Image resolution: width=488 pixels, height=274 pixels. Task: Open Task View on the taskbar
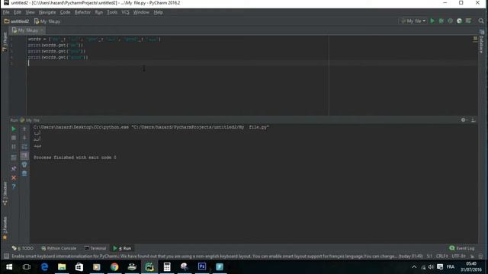click(x=27, y=267)
